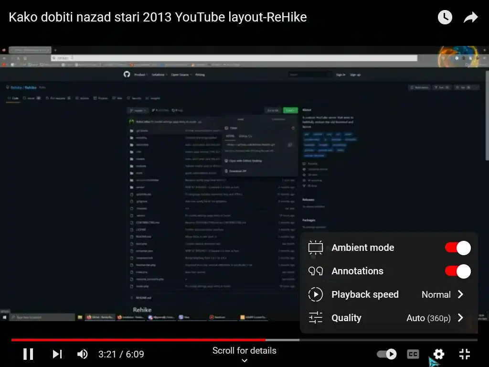Select Normal speed value
This screenshot has width=489, height=367.
[436, 294]
